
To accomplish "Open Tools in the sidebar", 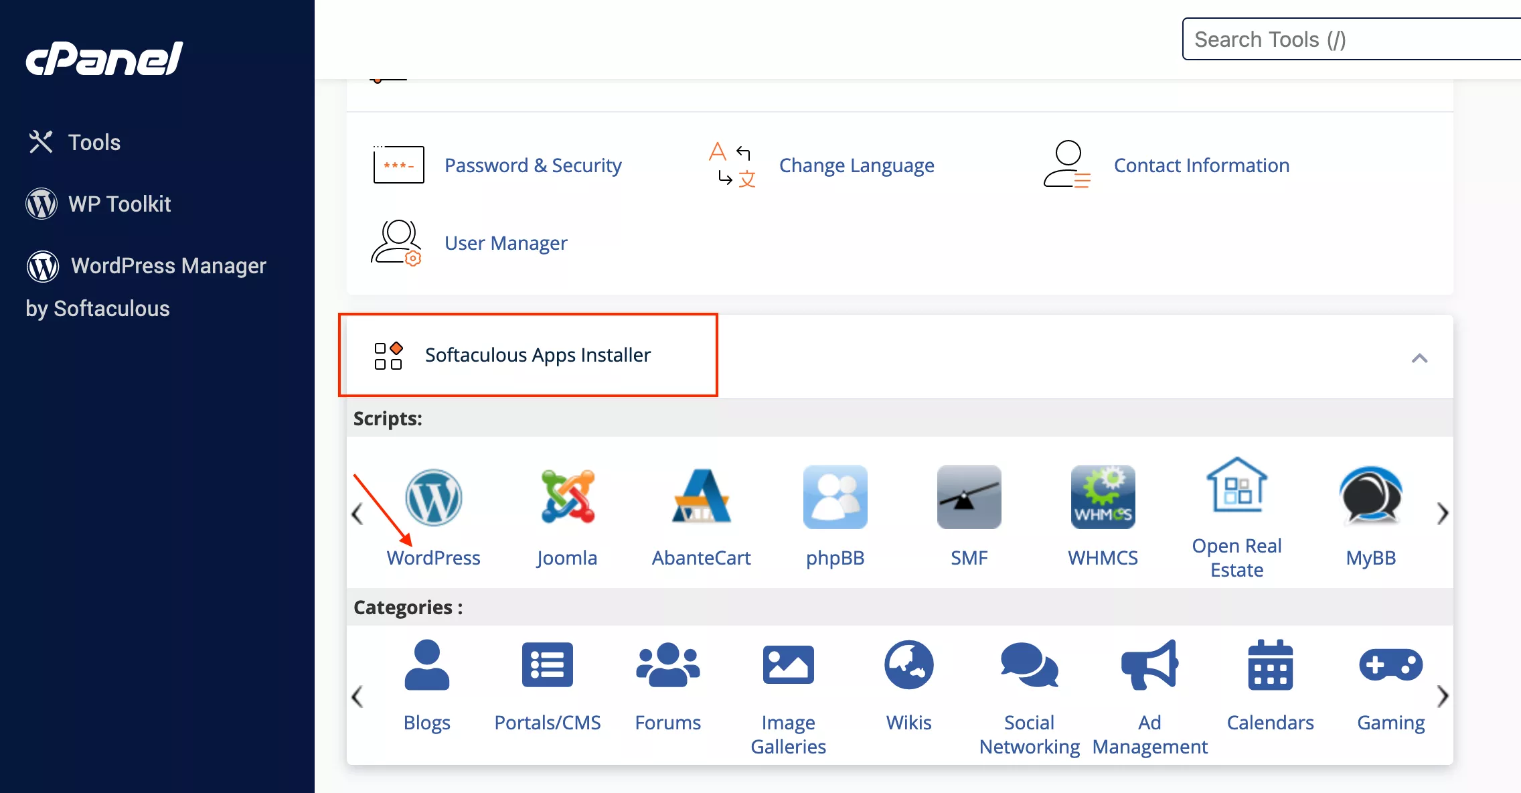I will click(94, 142).
